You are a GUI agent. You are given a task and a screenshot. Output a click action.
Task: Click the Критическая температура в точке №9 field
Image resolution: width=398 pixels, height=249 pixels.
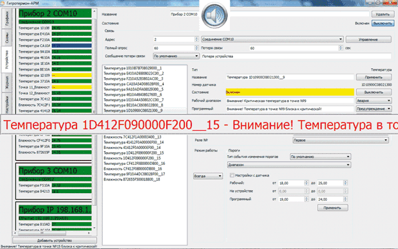click(x=290, y=101)
